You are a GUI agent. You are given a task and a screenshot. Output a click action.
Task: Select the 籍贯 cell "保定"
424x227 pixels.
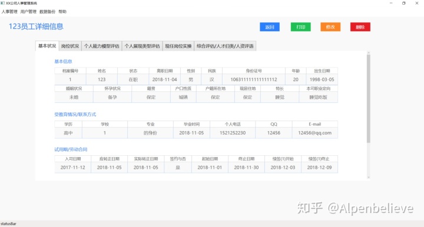tap(151, 97)
